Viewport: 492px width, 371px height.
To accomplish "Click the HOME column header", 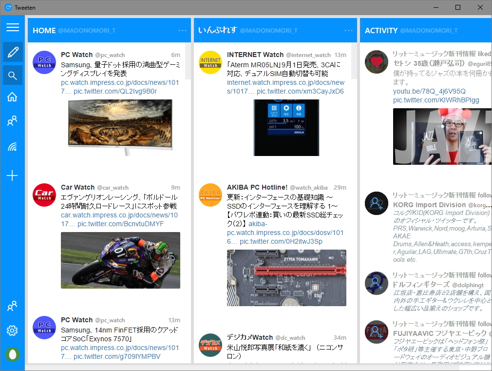I will [x=44, y=30].
